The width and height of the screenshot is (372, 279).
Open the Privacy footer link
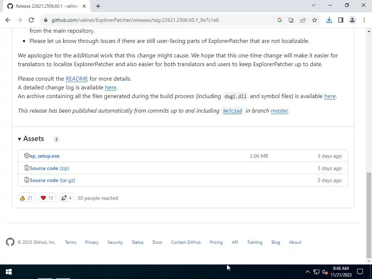pos(92,242)
